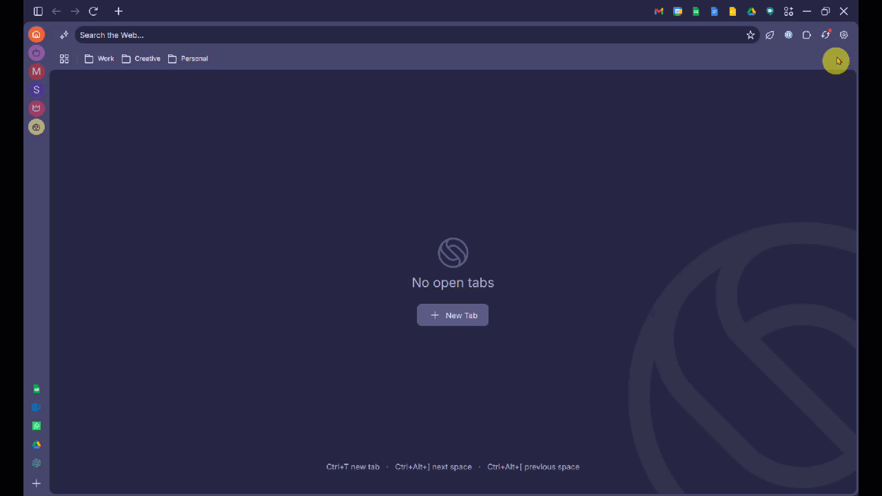Reload the current page

point(94,11)
